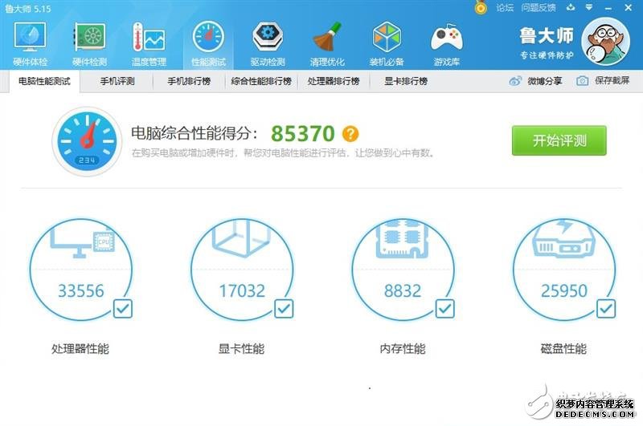Image resolution: width=643 pixels, height=426 pixels.
Task: Click the gold medal icon in title bar
Action: click(481, 7)
